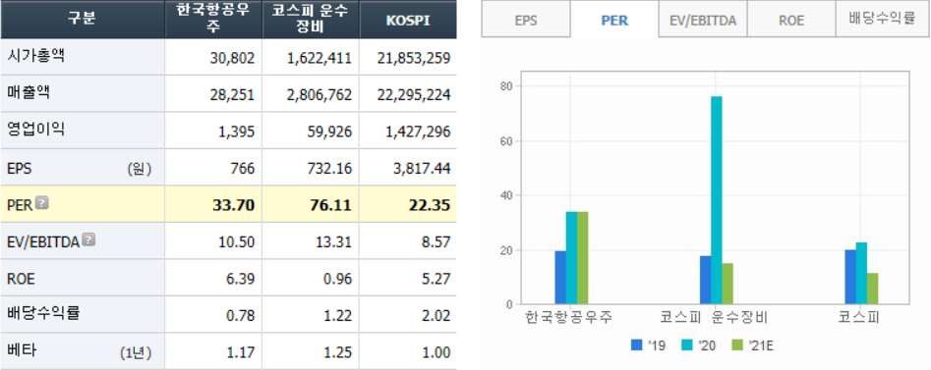
Task: Click the EV/EBITDA value 10.50
Action: pos(238,241)
